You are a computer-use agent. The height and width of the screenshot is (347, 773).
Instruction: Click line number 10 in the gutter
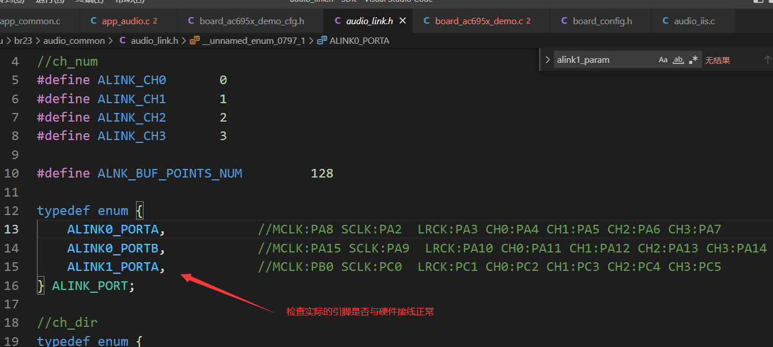tap(12, 173)
